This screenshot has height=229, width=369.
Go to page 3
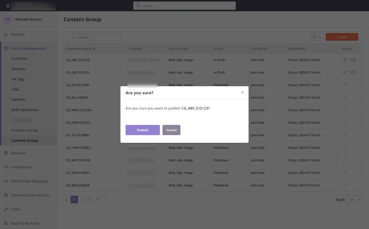tap(89, 200)
